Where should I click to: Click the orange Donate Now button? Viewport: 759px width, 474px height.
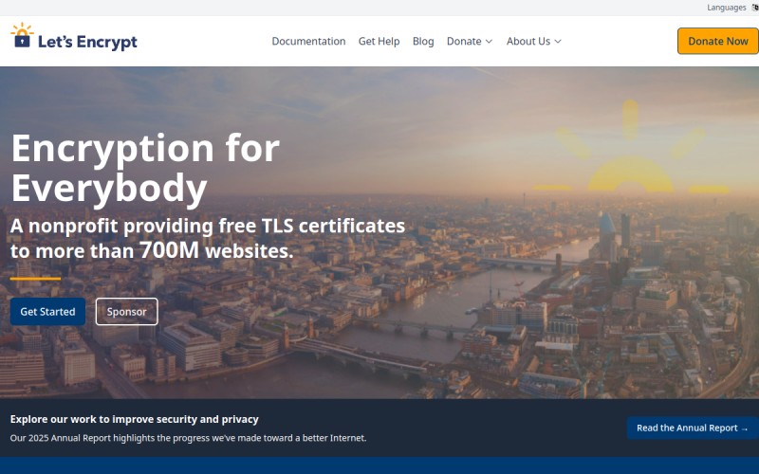718,41
